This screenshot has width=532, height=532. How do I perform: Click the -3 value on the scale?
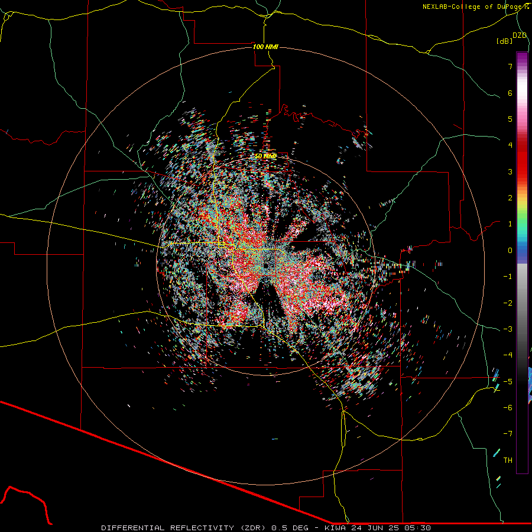[508, 329]
